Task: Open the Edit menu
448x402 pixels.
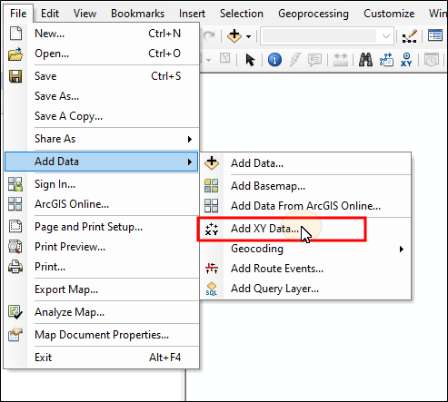Action: 50,14
